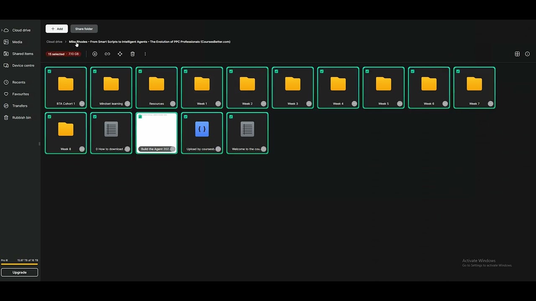Image resolution: width=536 pixels, height=301 pixels.
Task: Open options circle on Week 4 tile
Action: [354, 104]
